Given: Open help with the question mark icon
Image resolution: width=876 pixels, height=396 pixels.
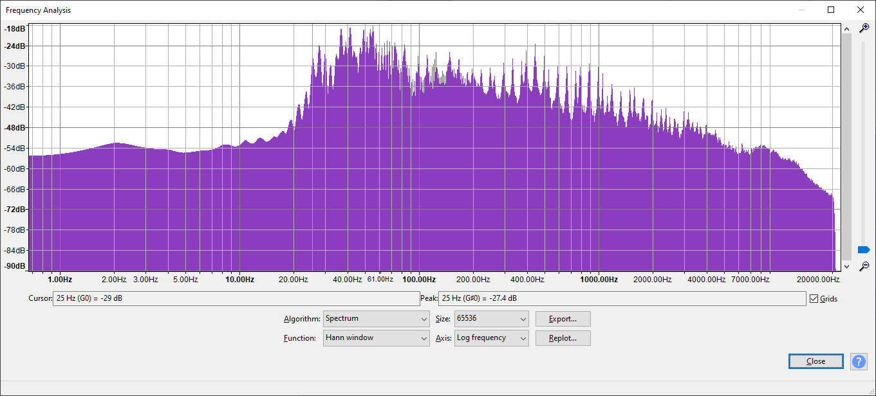Looking at the screenshot, I should (859, 361).
